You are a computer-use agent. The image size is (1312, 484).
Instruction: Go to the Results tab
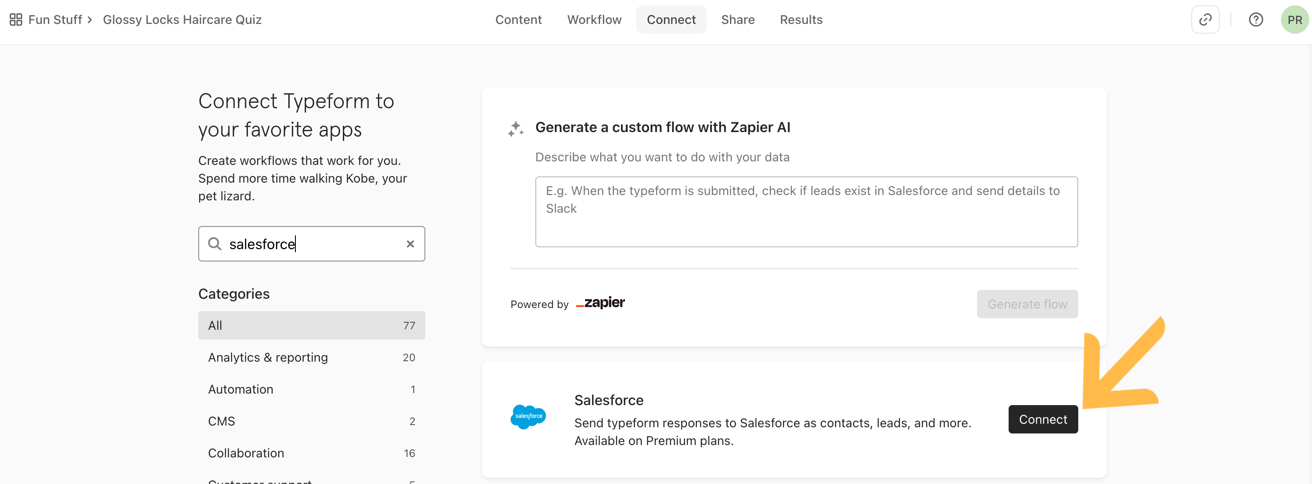801,20
